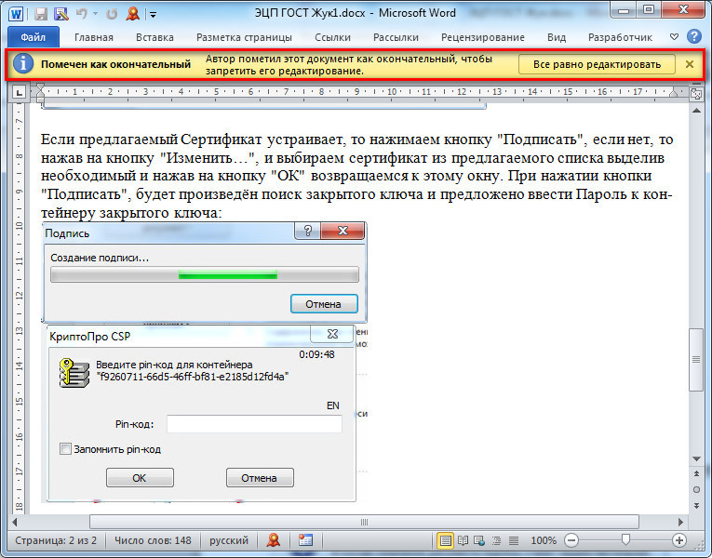Click the Save floppy disk icon

(41, 14)
